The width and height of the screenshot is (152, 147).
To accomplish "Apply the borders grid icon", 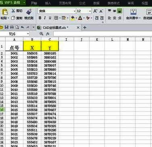I will click(x=56, y=18).
